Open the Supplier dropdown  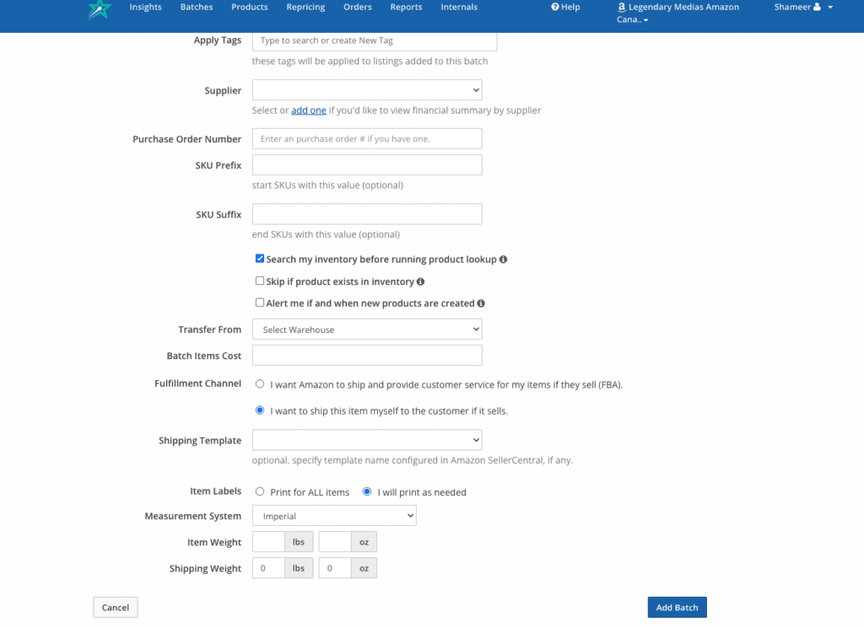click(x=367, y=90)
